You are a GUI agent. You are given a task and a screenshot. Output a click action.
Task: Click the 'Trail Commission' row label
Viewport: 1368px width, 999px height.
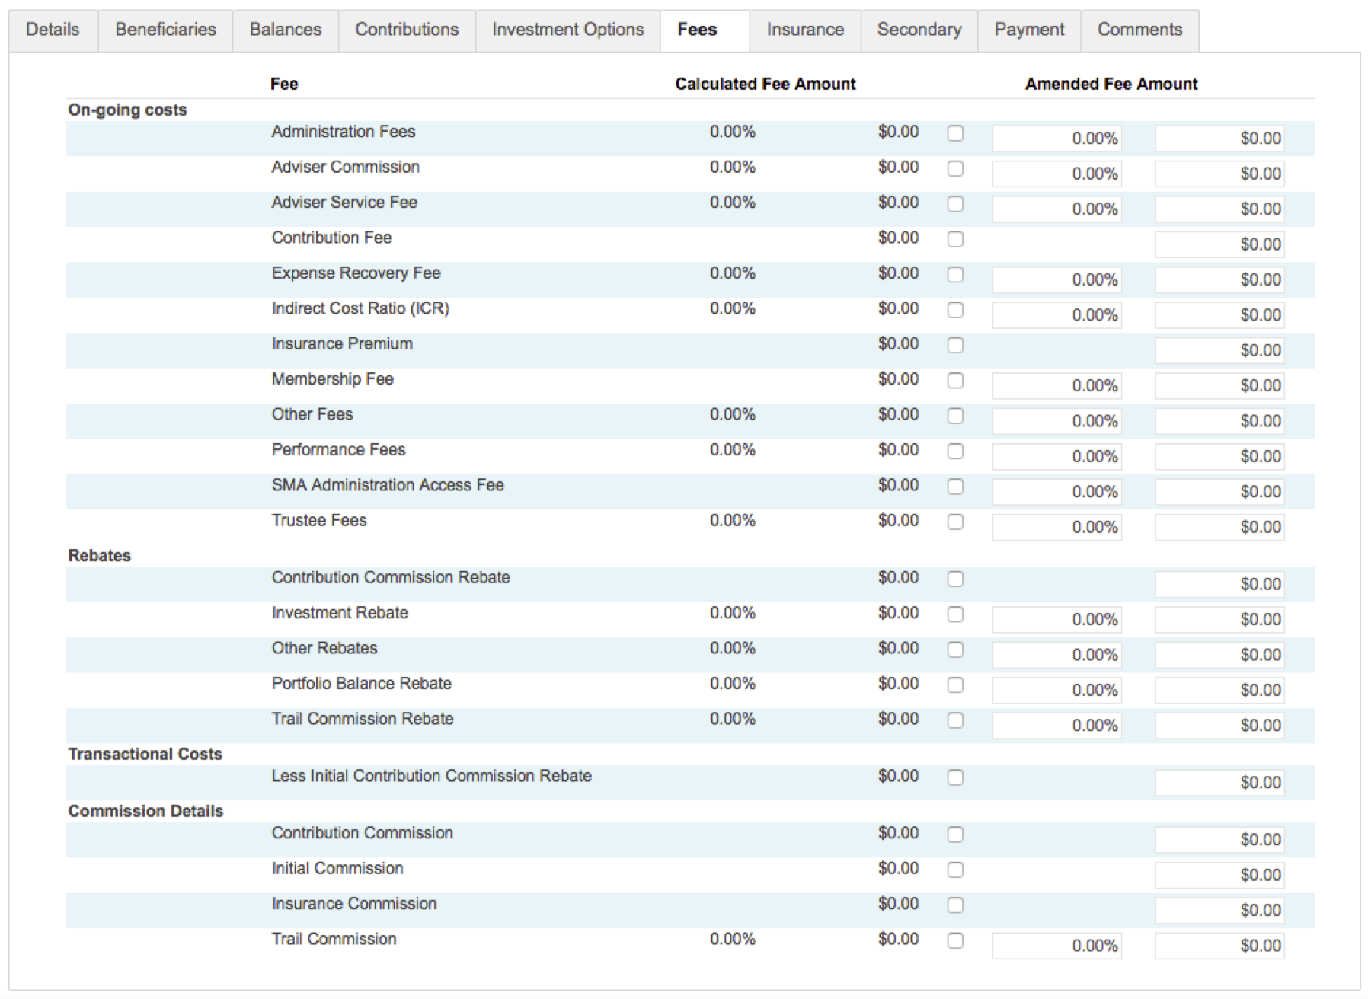[334, 940]
